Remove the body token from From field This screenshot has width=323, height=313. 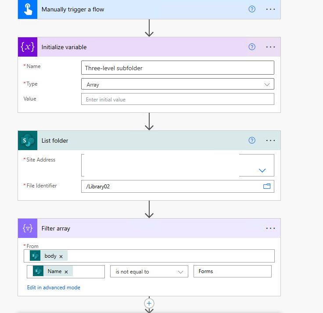tap(61, 256)
